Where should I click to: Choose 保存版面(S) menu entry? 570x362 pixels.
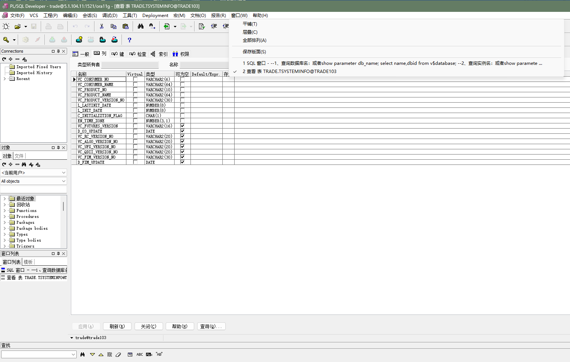pos(254,52)
